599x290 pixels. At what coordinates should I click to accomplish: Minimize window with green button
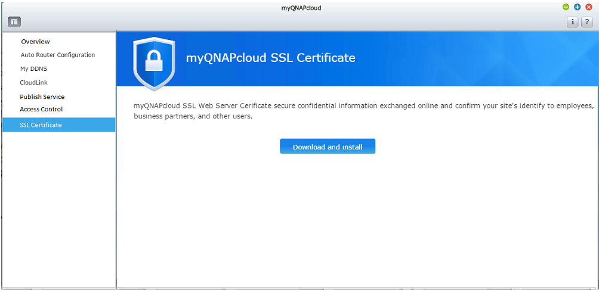tap(566, 7)
